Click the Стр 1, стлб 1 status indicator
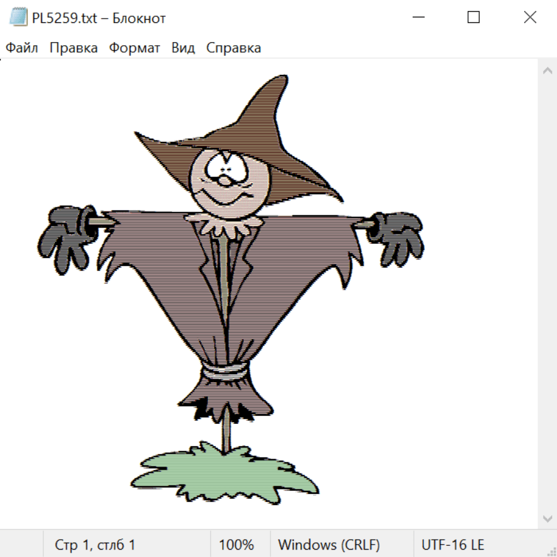The image size is (557, 557). coord(95,545)
